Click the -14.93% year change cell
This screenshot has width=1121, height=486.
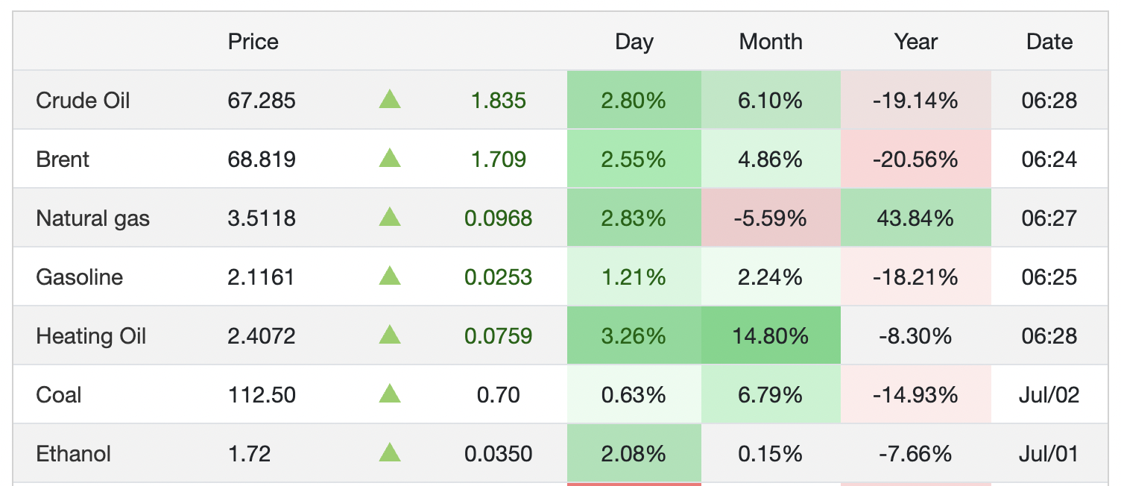tap(916, 394)
